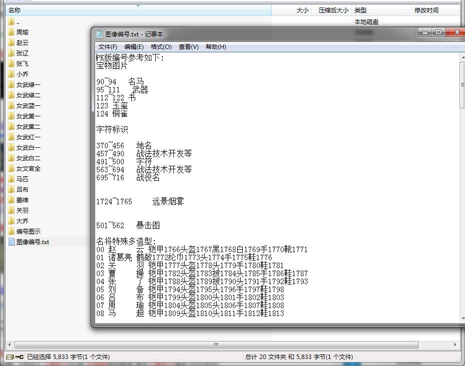Screen dimensions: 465x366
Task: Open the 格式(O) menu in Notepad
Action: coord(161,47)
